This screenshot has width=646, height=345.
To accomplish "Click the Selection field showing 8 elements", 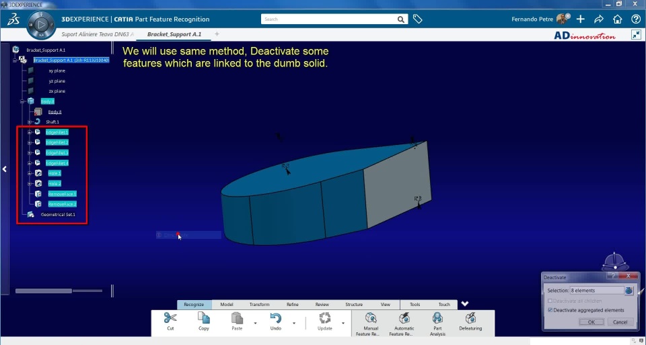I will click(597, 291).
